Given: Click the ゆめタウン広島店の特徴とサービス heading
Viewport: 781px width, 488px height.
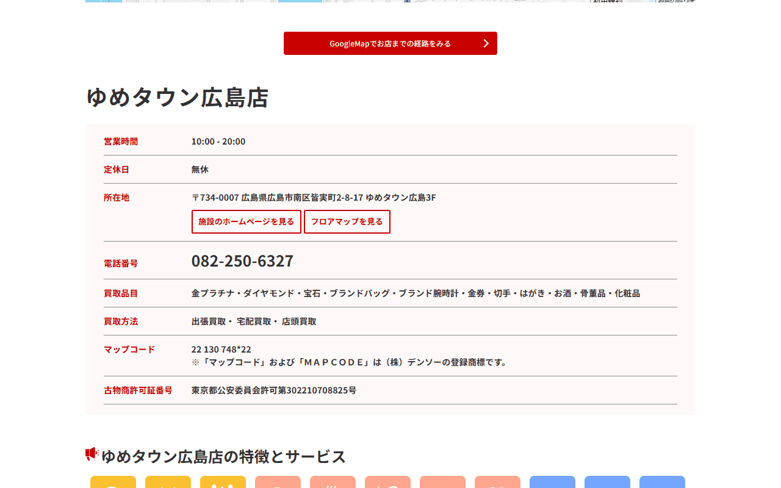Looking at the screenshot, I should (223, 456).
